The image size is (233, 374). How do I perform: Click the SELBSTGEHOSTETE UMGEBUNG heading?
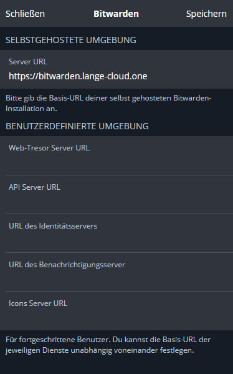pos(71,40)
